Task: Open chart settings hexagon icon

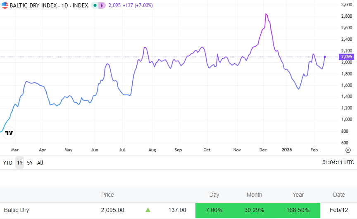Action: [348, 150]
